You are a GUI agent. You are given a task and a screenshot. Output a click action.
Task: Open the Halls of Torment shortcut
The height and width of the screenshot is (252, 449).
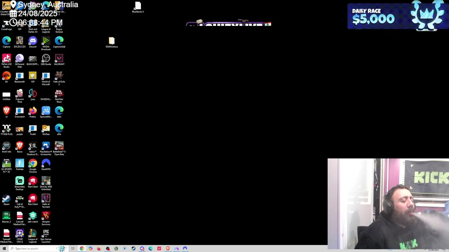point(46,201)
